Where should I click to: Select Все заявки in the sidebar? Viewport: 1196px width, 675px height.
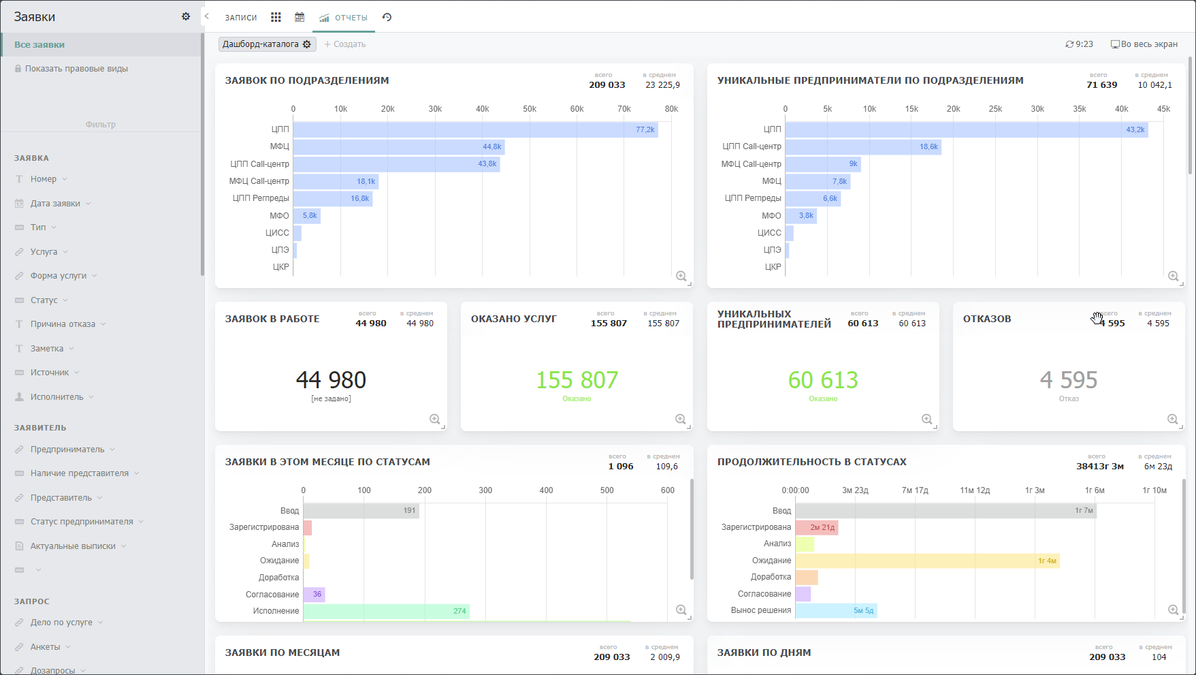pos(39,45)
